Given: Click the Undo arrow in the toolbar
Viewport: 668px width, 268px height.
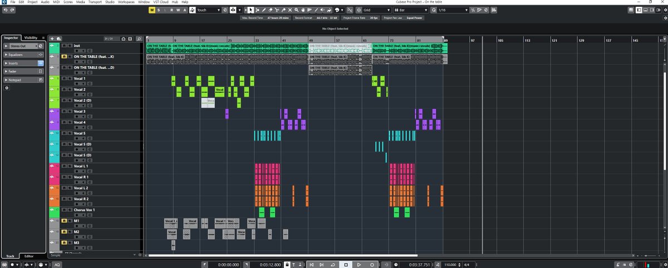Looking at the screenshot, I should [6, 10].
